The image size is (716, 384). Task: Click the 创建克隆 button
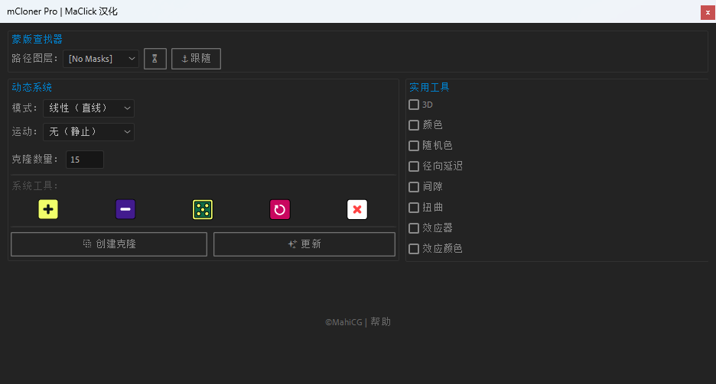coord(109,244)
